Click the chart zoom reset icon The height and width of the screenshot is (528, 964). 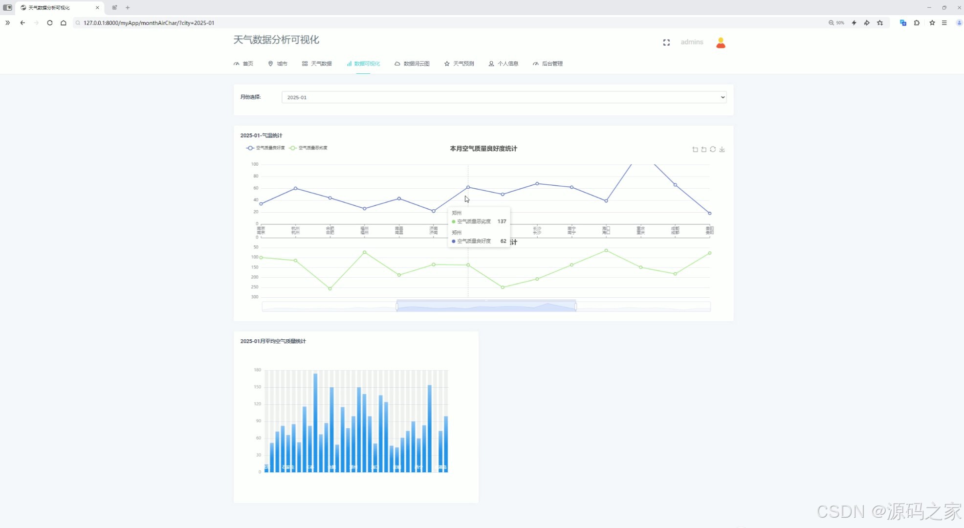pos(703,150)
